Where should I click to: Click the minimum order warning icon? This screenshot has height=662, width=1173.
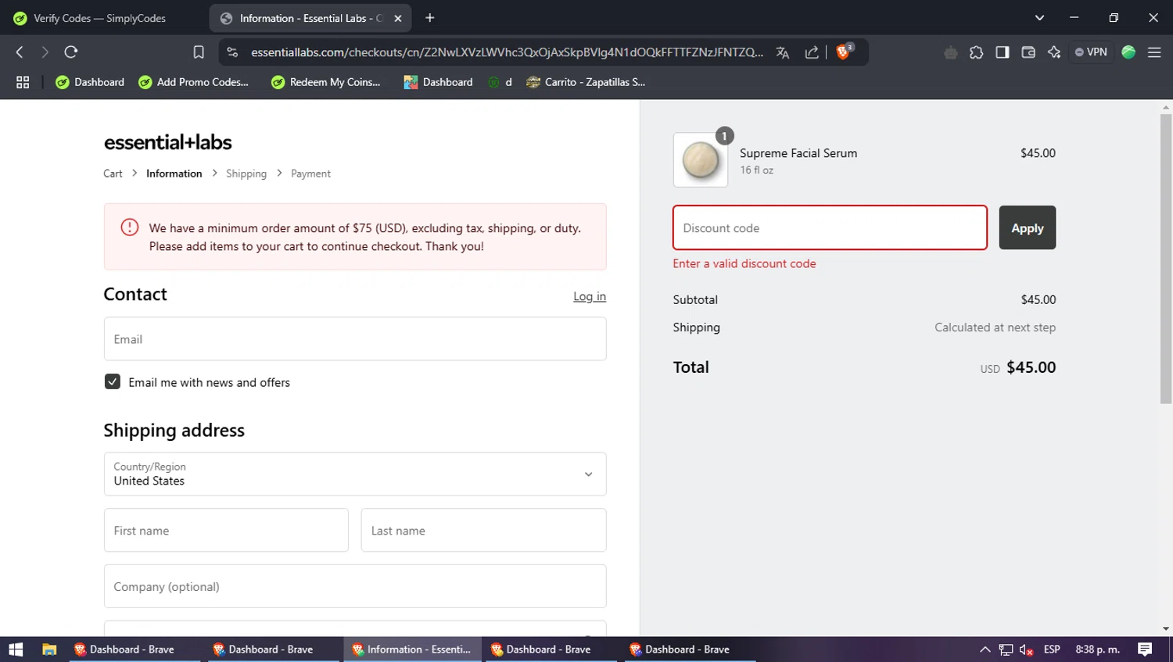tap(130, 227)
